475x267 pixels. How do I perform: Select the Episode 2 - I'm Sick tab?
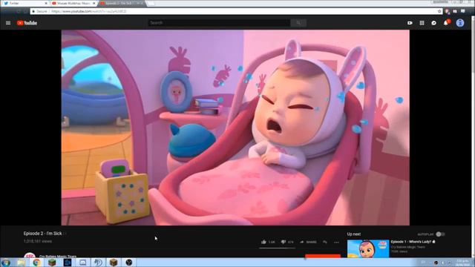[122, 3]
